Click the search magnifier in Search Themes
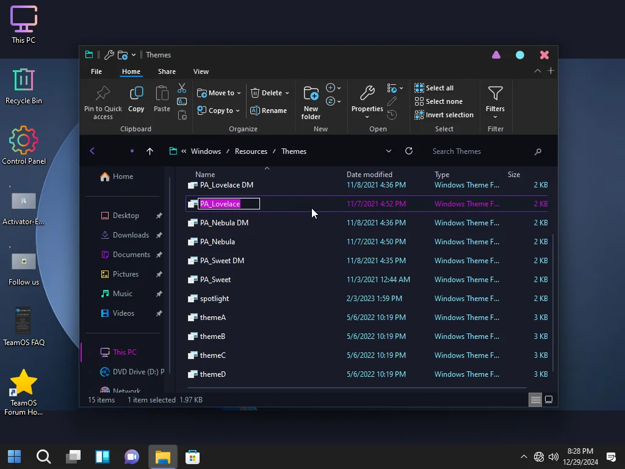 click(538, 151)
